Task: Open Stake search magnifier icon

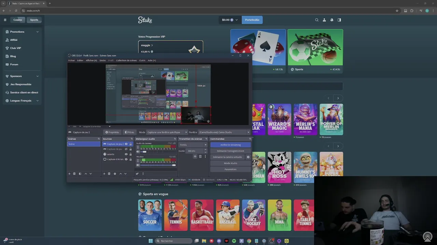Action: pos(317,20)
